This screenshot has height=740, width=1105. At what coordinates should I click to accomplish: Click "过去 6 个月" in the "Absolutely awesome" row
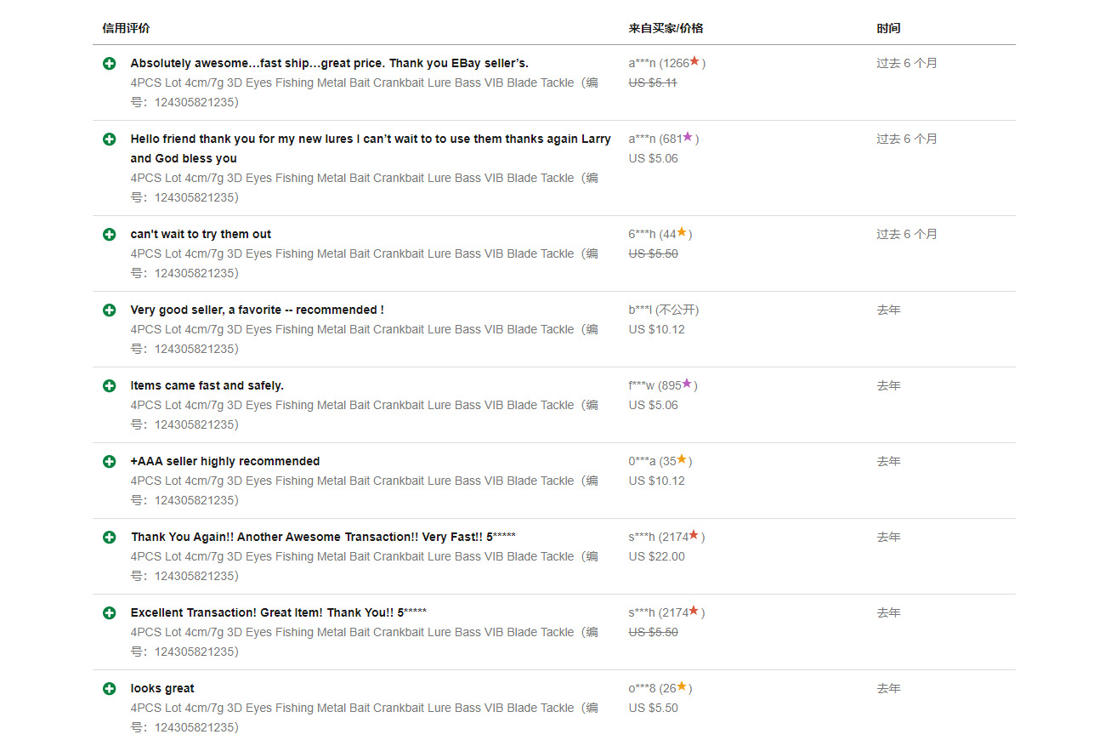(907, 63)
